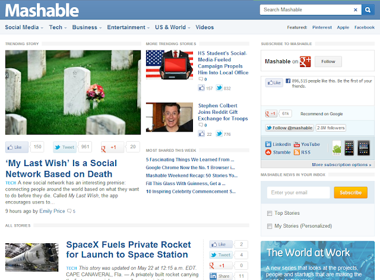
Task: Click the Facebook Like button in sidebar
Action: [274, 82]
